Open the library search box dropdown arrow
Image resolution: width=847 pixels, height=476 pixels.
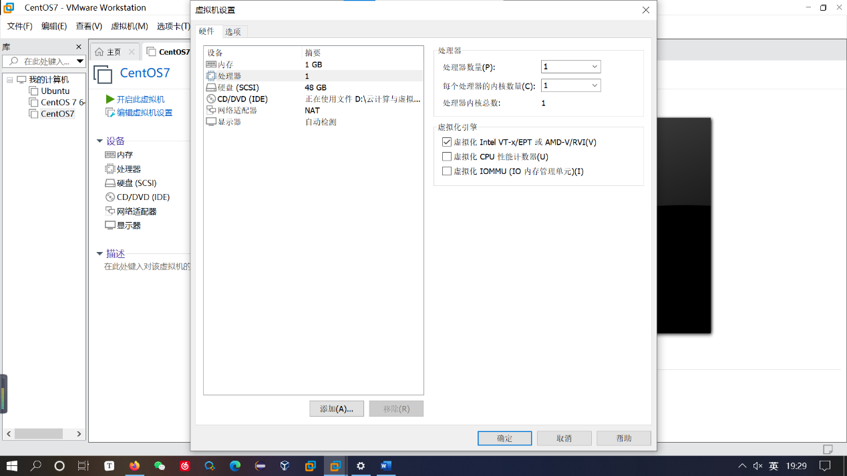(79, 61)
